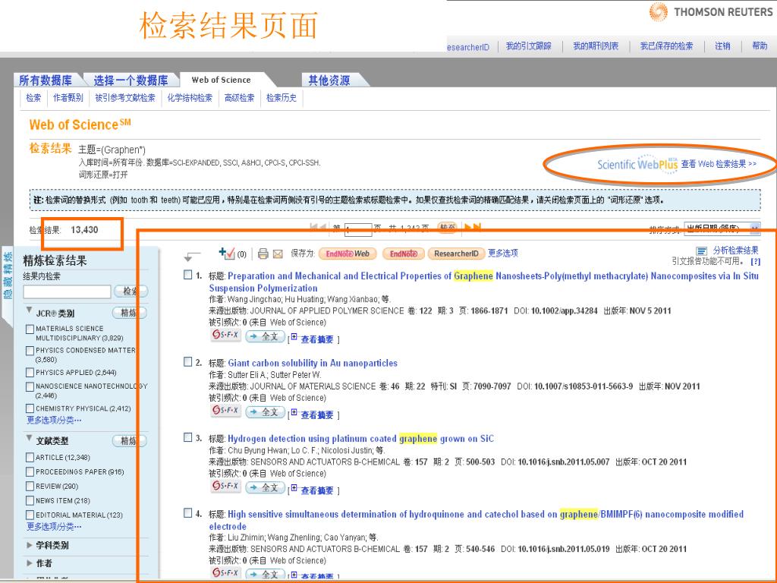
Task: Select checkbox for result 2 Giant carbon solubility
Action: (188, 362)
